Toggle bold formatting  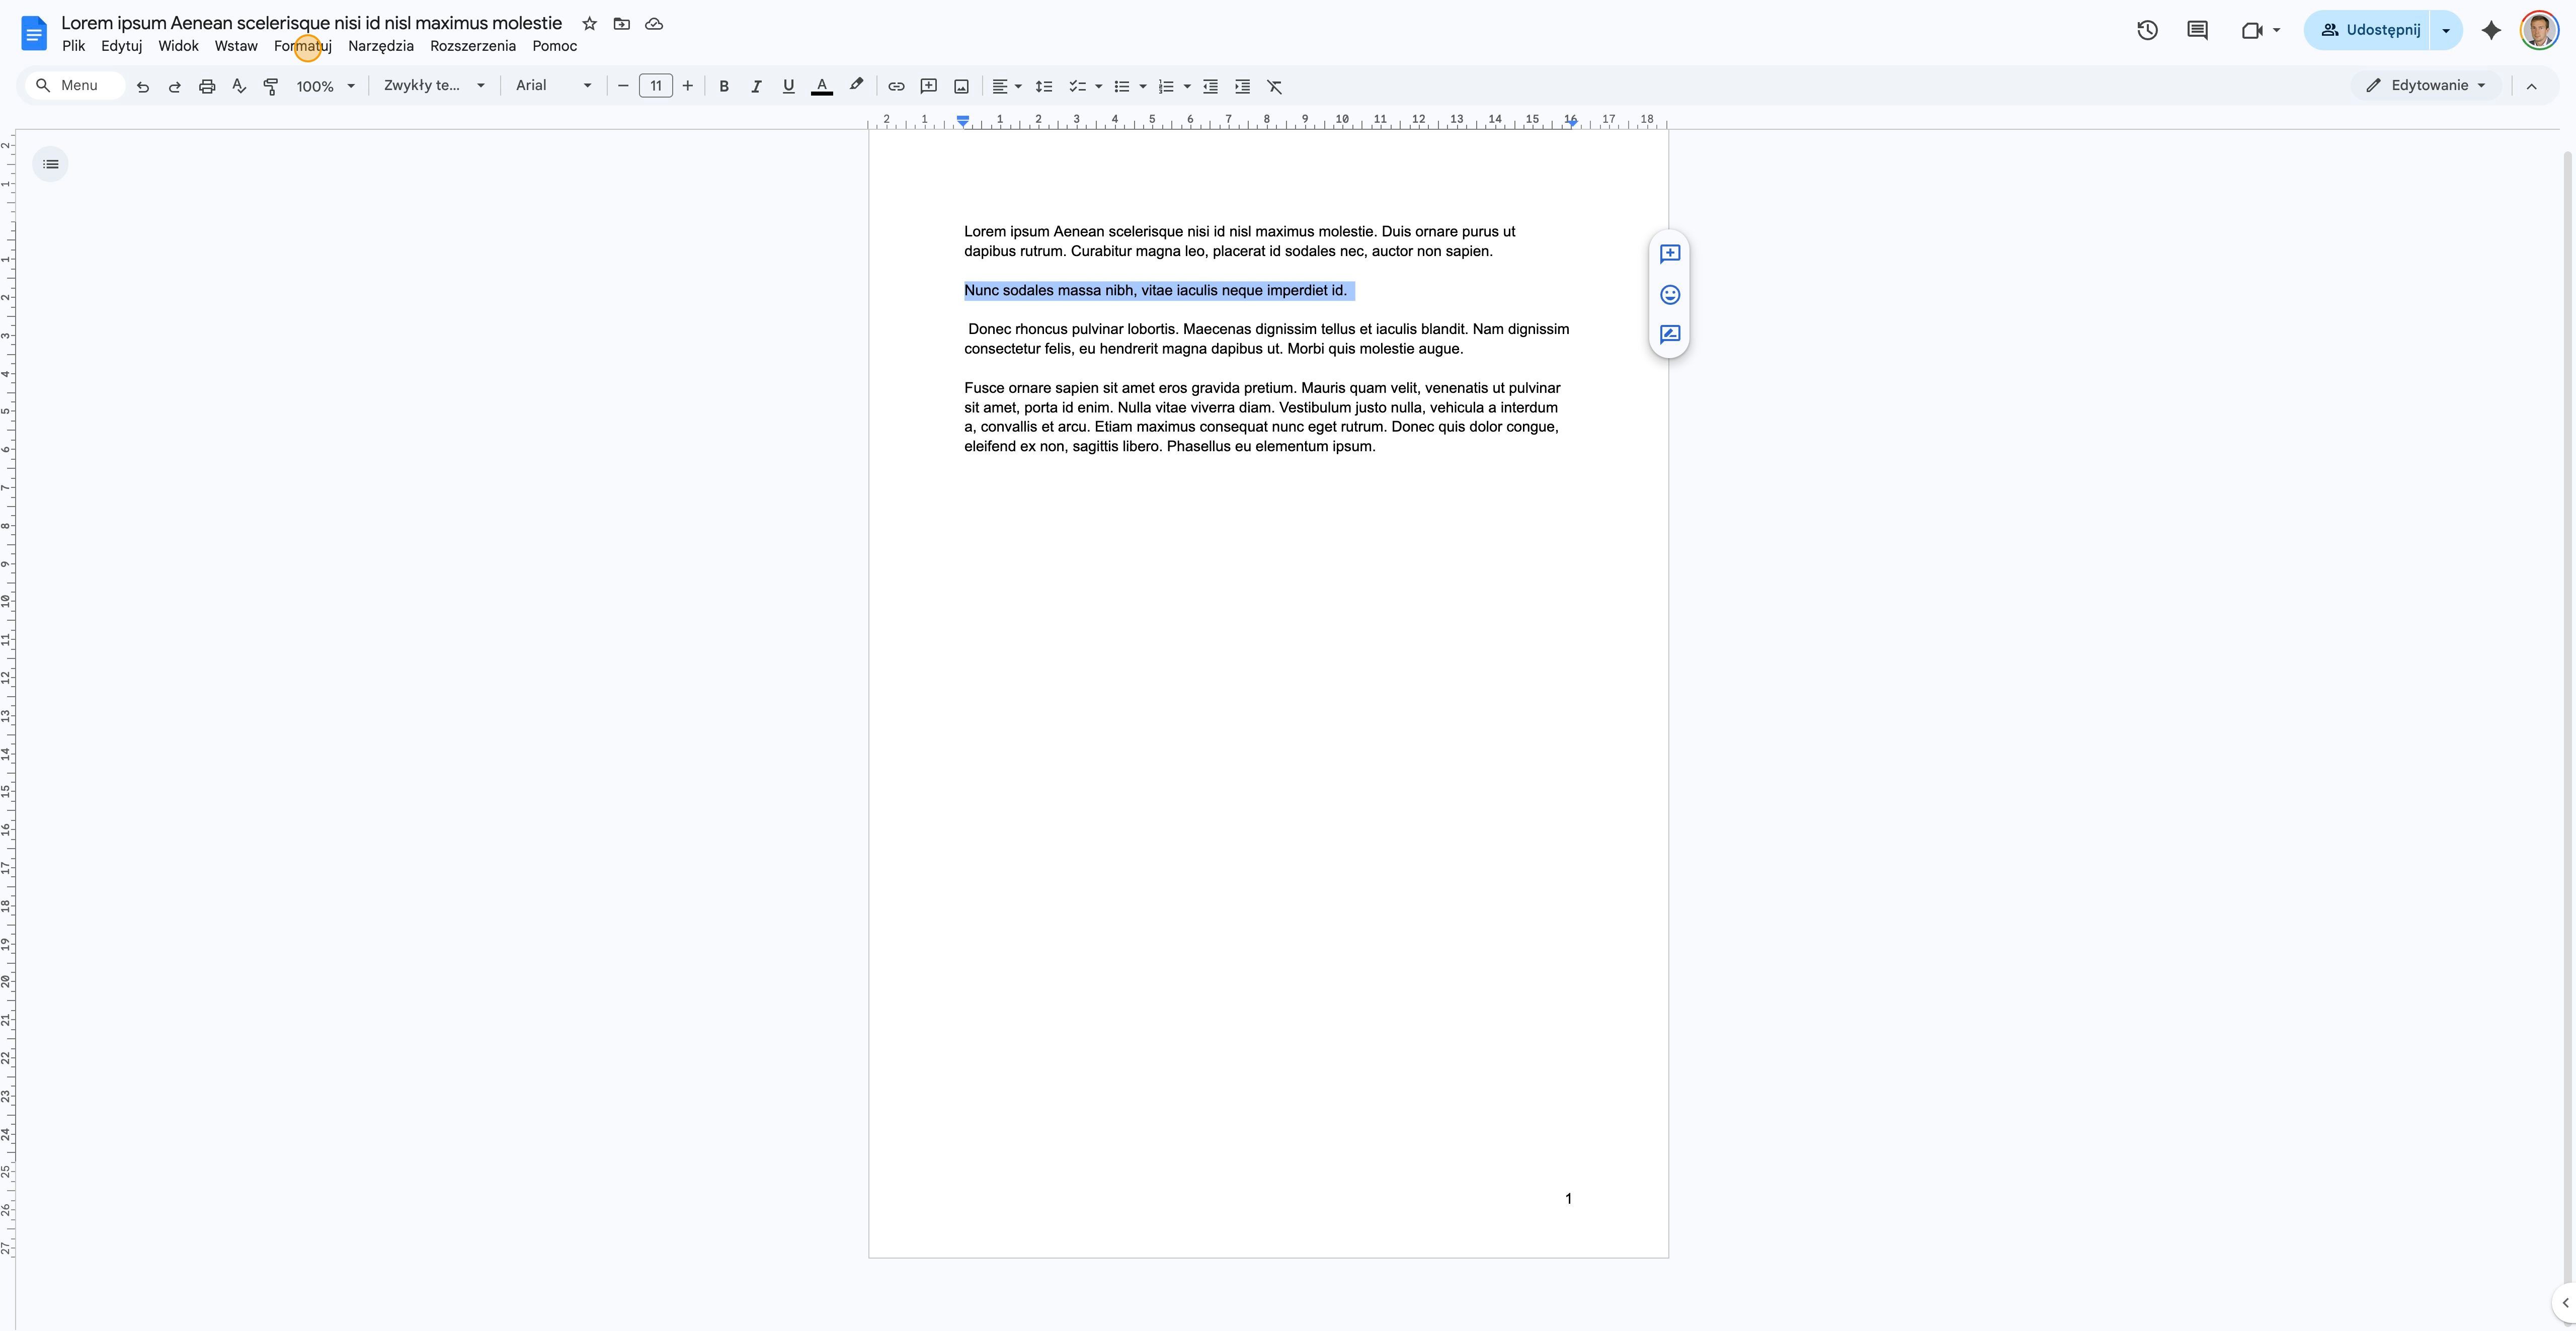(x=724, y=87)
